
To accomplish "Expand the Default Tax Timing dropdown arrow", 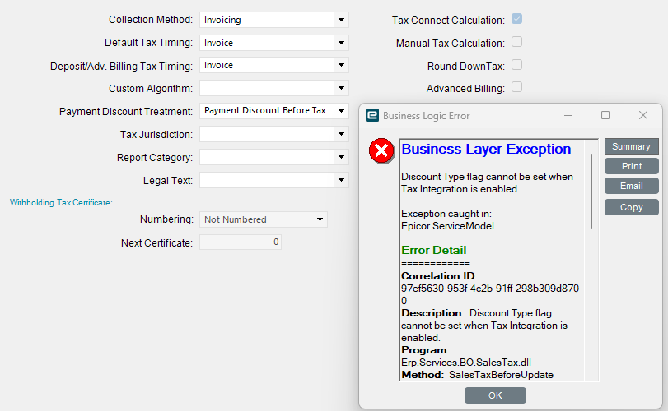I will point(341,43).
